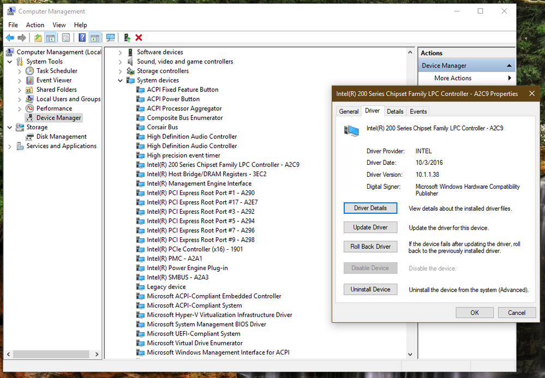Click the Shared Folders icon in the tree
The image size is (545, 378).
pyautogui.click(x=29, y=89)
